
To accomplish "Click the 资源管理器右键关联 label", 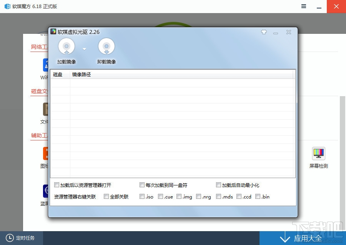I will tap(75, 197).
